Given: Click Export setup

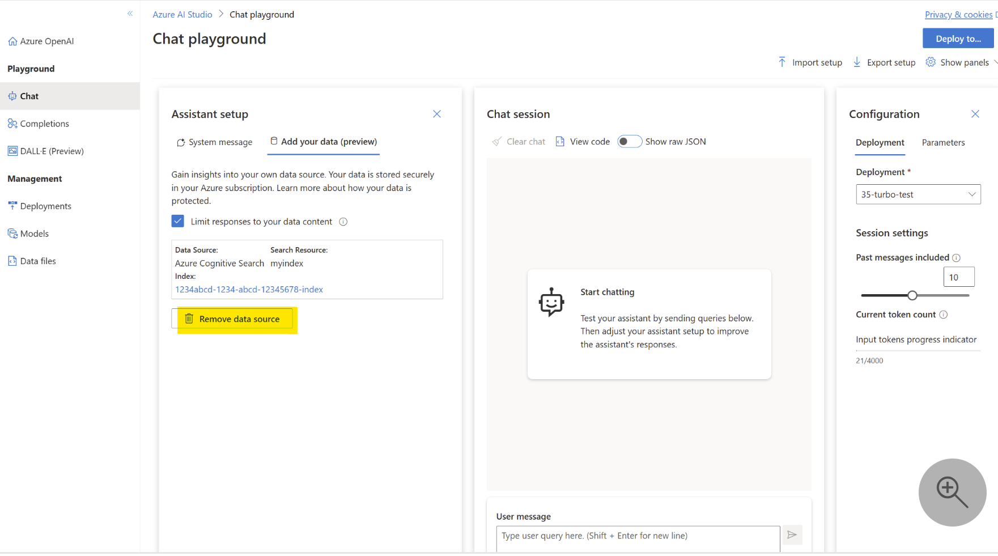Looking at the screenshot, I should pyautogui.click(x=885, y=62).
